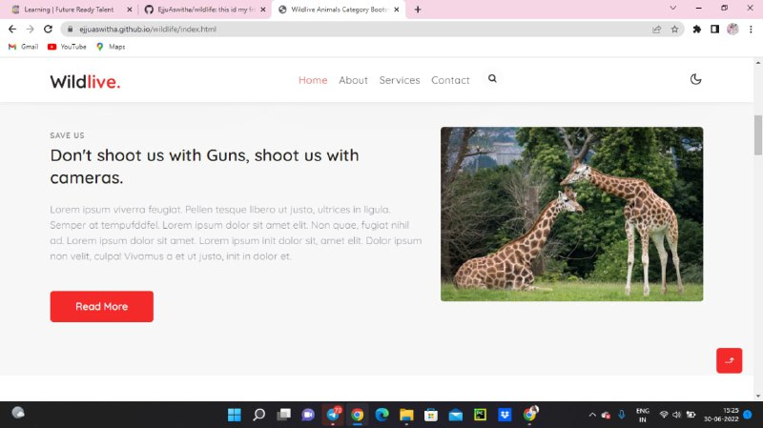
Task: Open Chrome extensions puzzle icon
Action: 697,30
